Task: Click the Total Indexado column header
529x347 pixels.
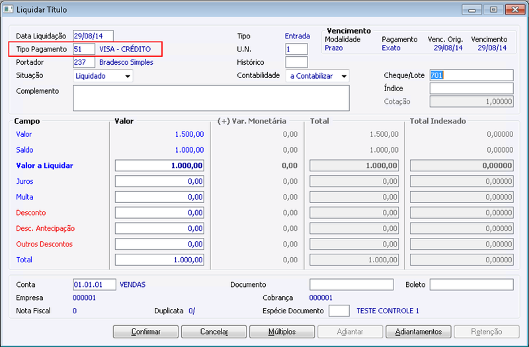Action: (438, 121)
